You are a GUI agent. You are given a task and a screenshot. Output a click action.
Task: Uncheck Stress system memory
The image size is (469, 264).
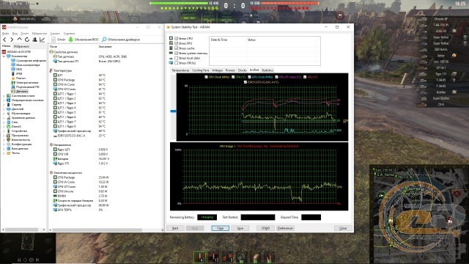pyautogui.click(x=176, y=54)
